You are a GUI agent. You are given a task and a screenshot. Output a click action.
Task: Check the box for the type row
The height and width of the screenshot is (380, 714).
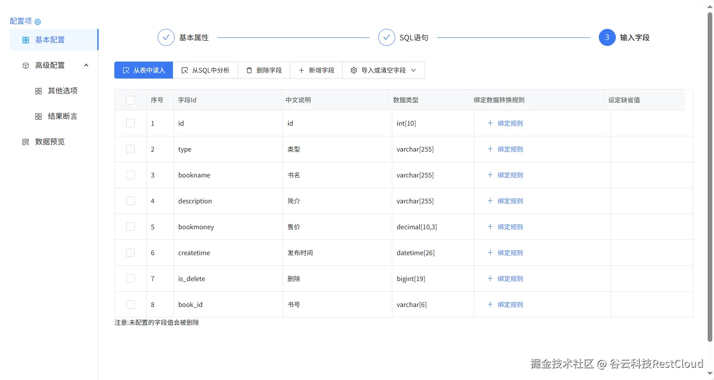pyautogui.click(x=130, y=149)
